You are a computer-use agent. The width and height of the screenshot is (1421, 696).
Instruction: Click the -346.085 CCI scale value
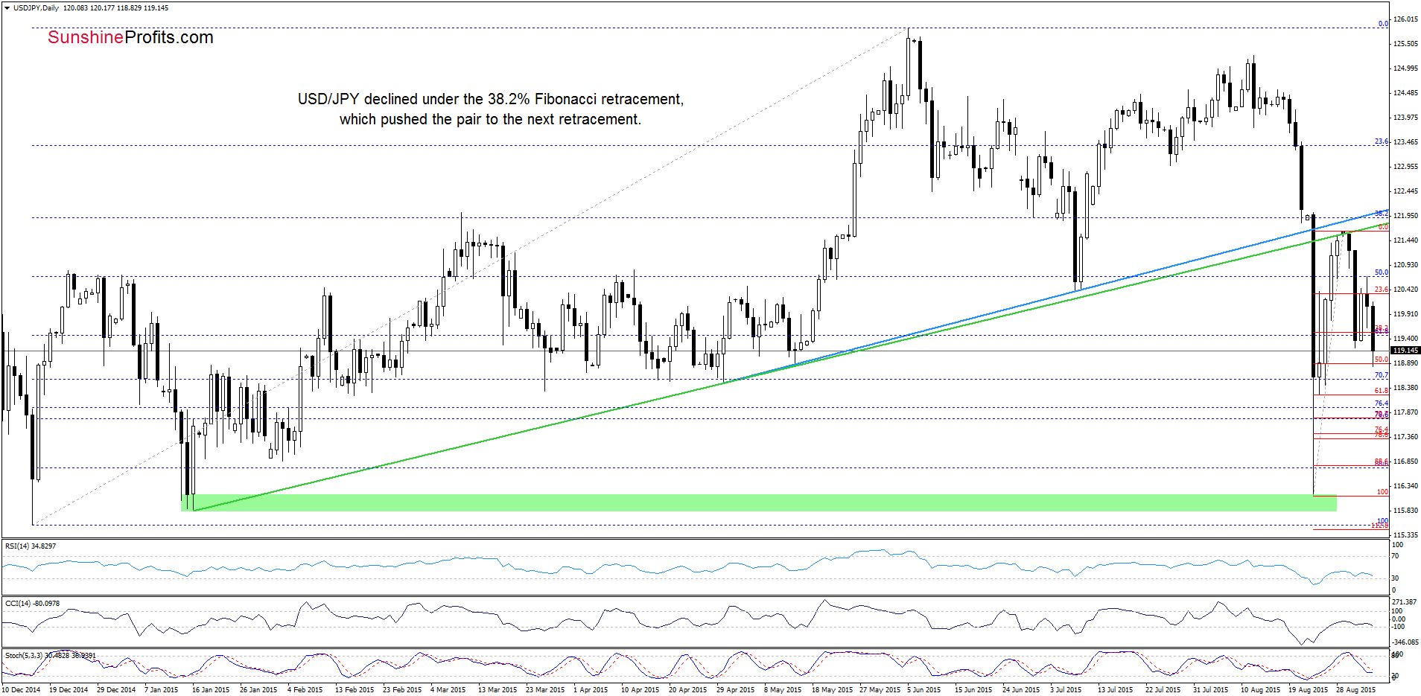coord(1405,642)
